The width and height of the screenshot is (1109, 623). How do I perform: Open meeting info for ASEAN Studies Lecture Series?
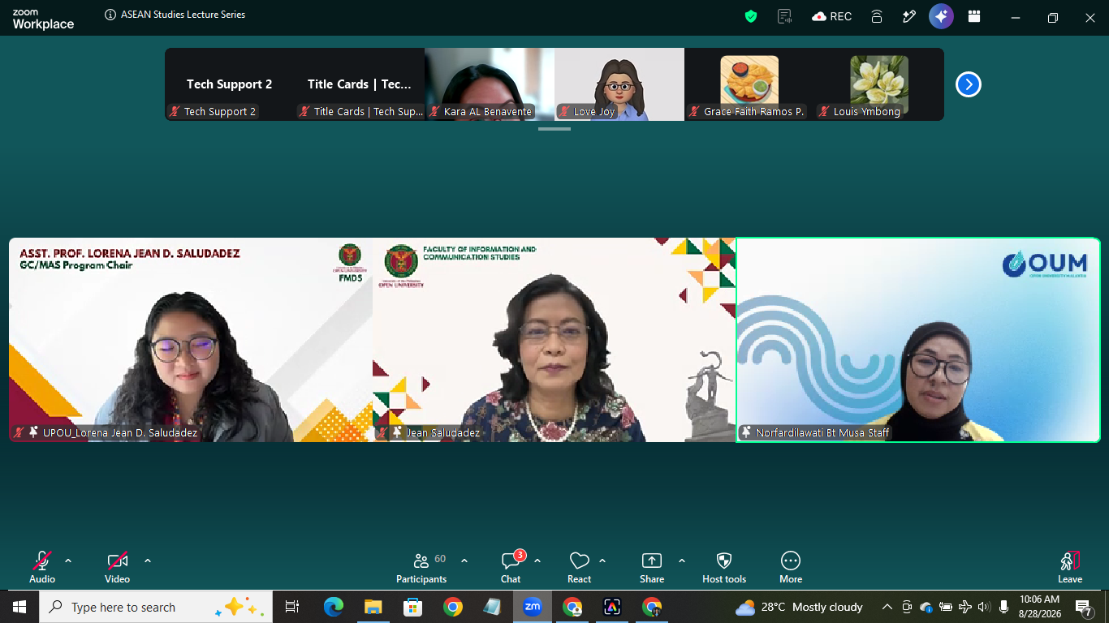110,15
